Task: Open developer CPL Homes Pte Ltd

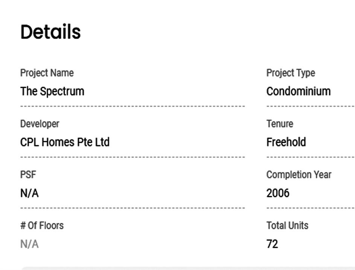Action: coord(64,142)
